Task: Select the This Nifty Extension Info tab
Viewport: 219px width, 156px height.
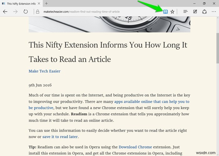Action: click(21, 4)
